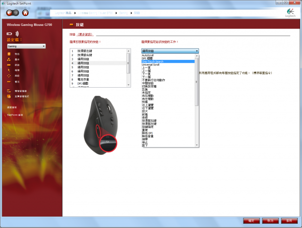Choose 停止 in the dropdown list

tap(168, 142)
